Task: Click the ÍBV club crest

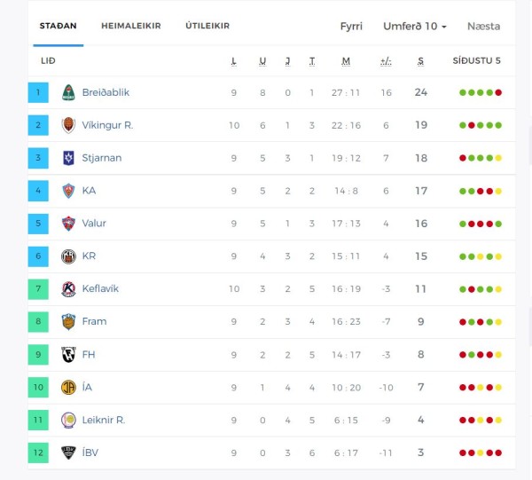Action: [x=68, y=452]
